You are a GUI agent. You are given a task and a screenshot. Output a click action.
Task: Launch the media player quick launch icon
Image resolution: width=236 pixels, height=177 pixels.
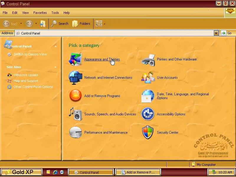click(x=62, y=172)
